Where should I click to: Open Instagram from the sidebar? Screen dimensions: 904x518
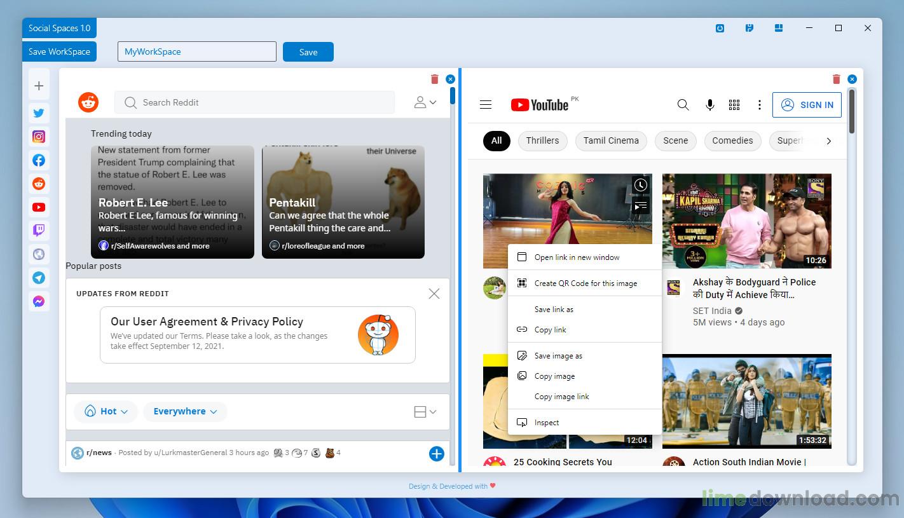(39, 137)
